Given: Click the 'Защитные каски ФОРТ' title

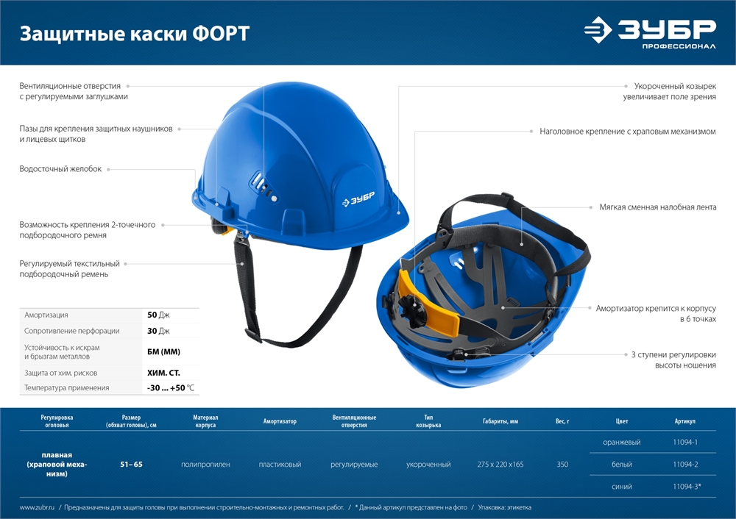Looking at the screenshot, I should [134, 34].
